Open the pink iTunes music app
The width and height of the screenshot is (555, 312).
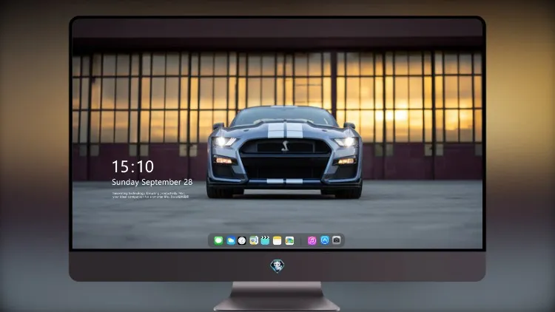[312, 240]
